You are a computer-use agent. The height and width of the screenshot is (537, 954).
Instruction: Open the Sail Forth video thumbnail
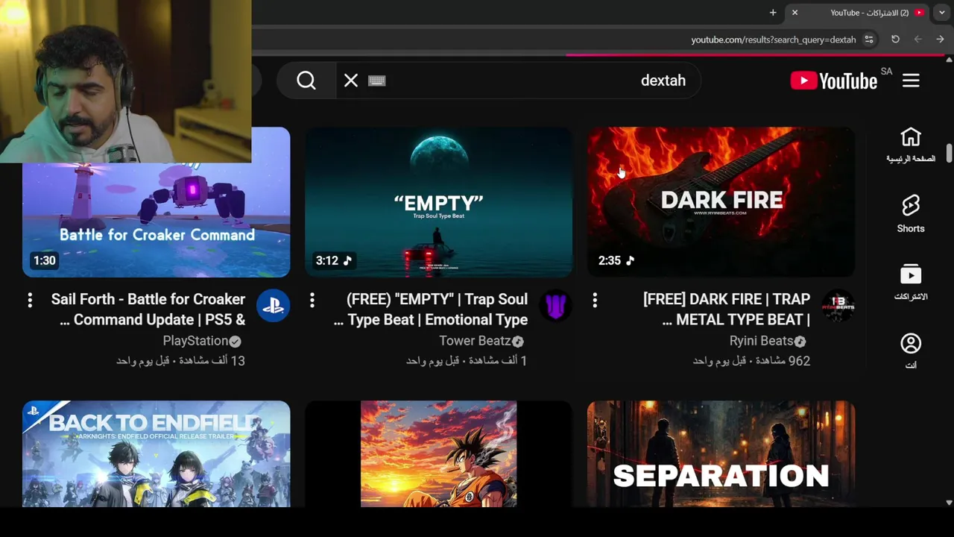157,202
